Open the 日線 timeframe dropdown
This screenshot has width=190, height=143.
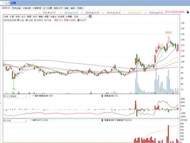[80, 16]
